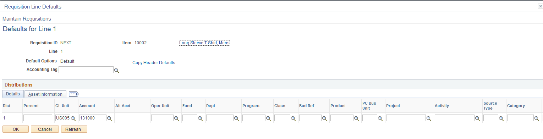Click the Bud Ref input field
This screenshot has height=139, width=543.
click(310, 118)
